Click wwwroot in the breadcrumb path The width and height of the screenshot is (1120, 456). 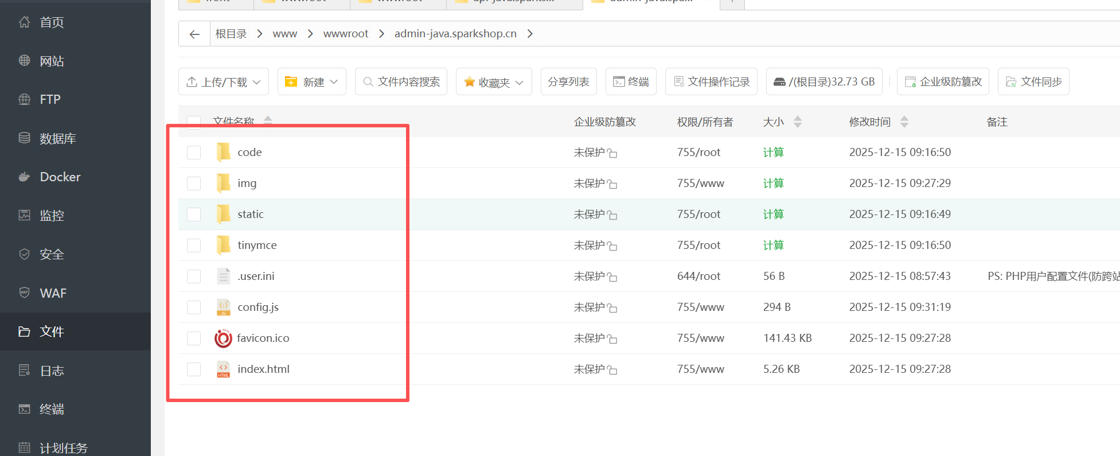pyautogui.click(x=346, y=34)
